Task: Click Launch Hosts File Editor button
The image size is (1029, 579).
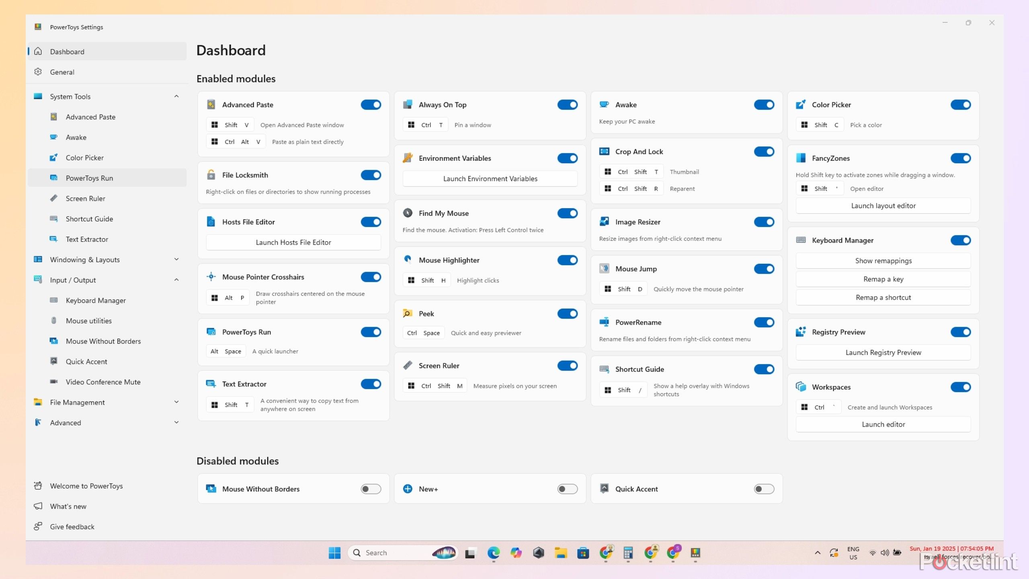Action: (293, 242)
